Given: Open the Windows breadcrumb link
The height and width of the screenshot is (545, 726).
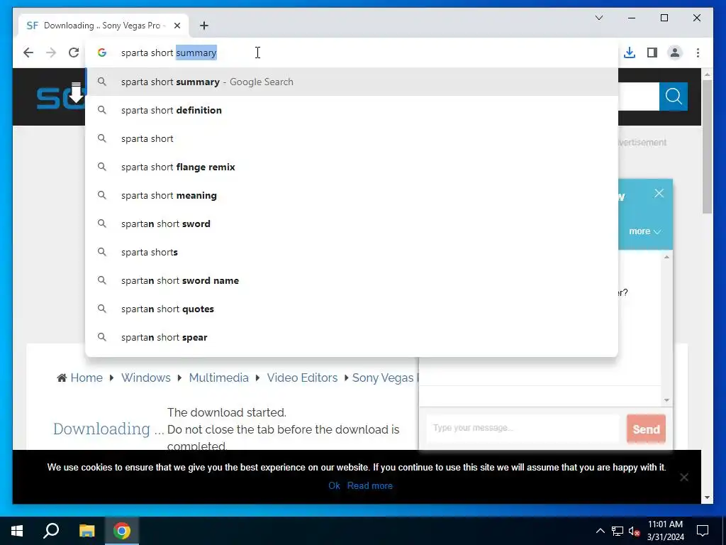Looking at the screenshot, I should tap(146, 378).
